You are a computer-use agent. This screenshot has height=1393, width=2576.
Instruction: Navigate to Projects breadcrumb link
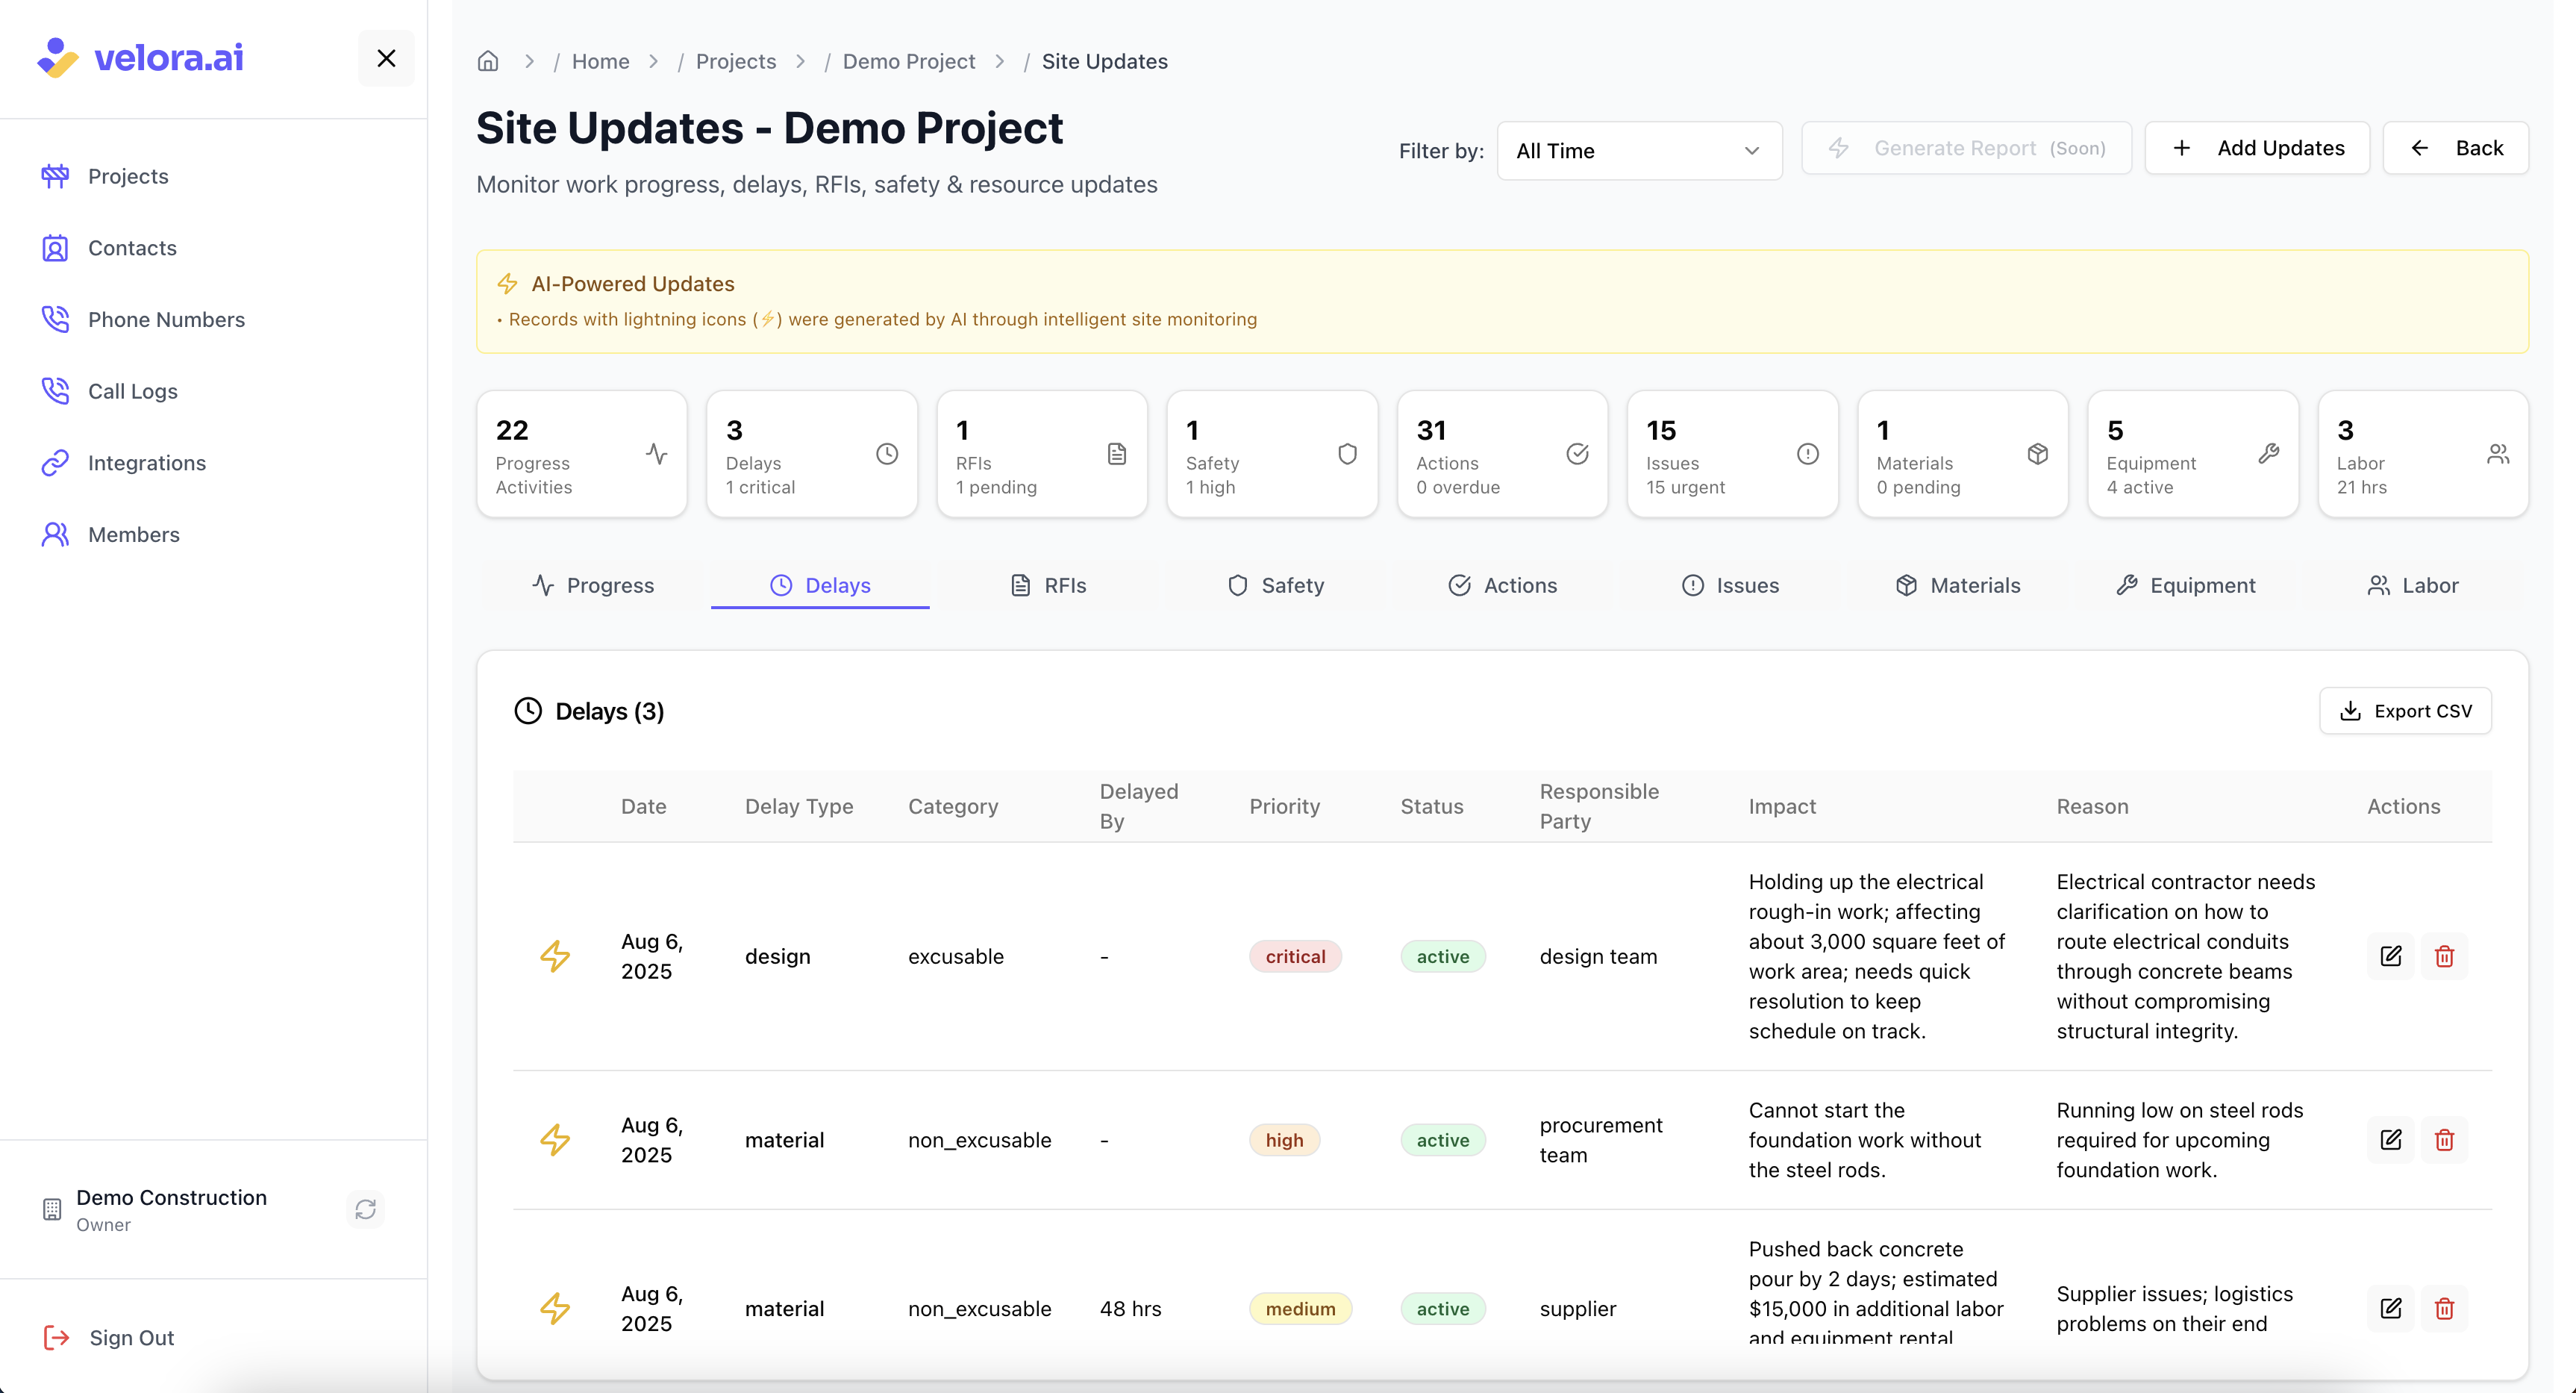click(736, 61)
